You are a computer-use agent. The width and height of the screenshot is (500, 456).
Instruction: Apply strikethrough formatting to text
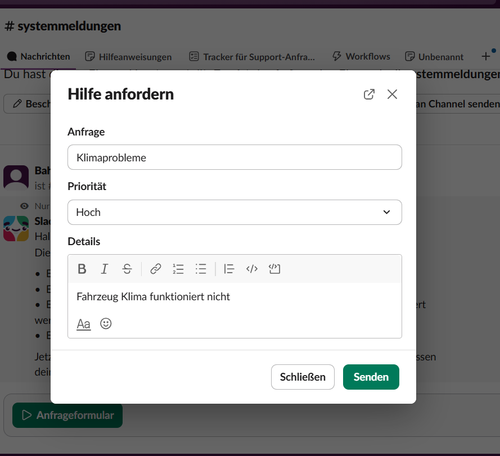[x=127, y=269]
